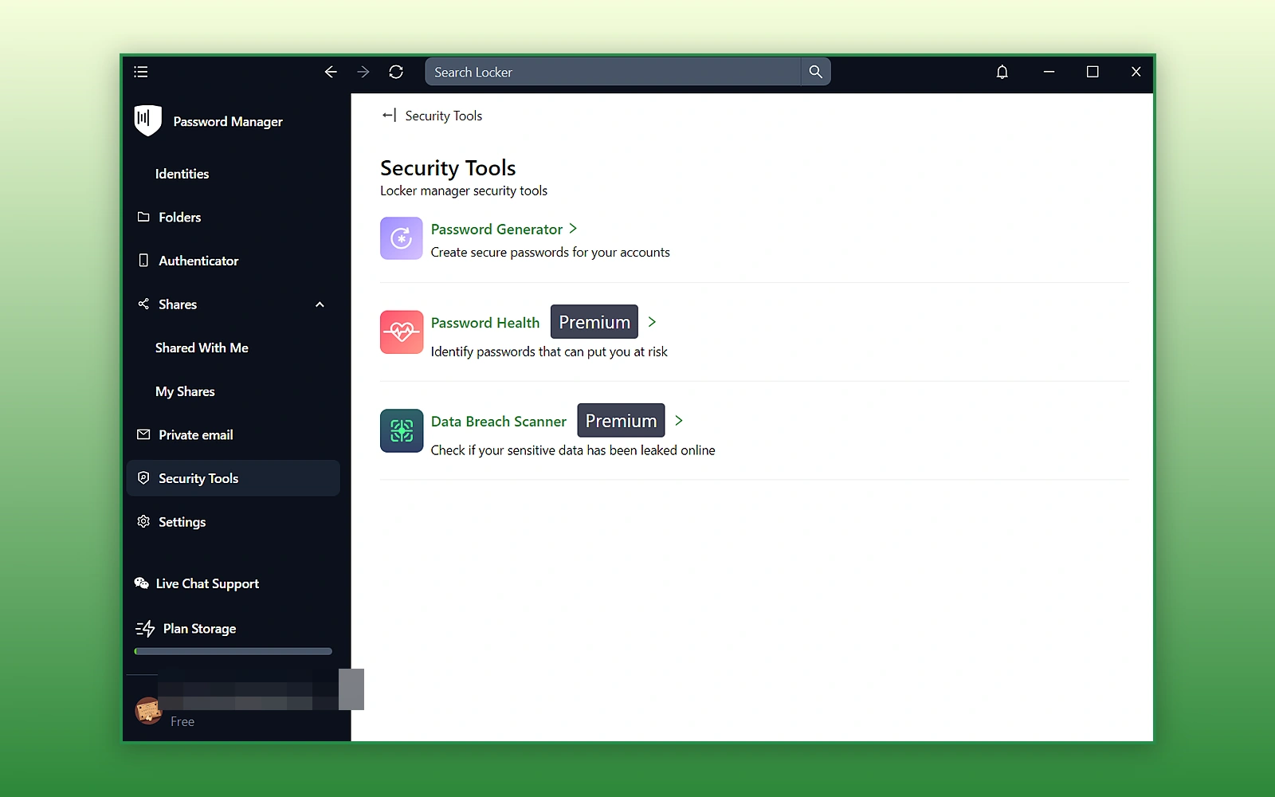The height and width of the screenshot is (797, 1275).
Task: Click chevron next to Password Health Premium
Action: click(x=652, y=322)
